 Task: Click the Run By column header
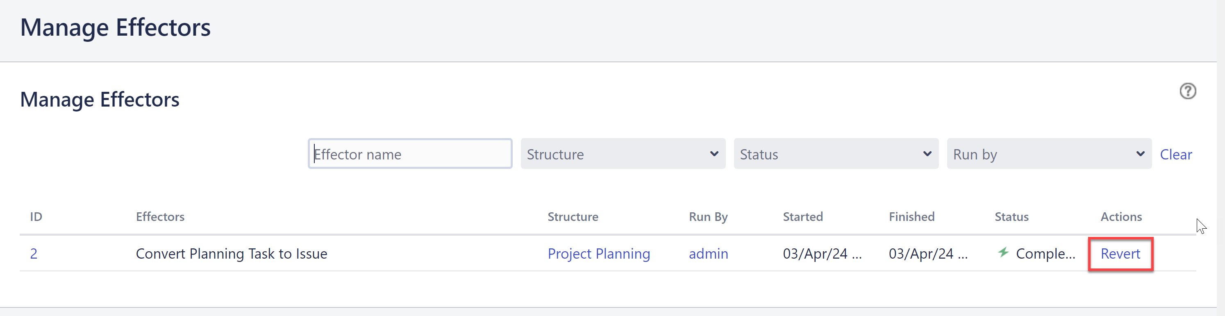click(708, 216)
